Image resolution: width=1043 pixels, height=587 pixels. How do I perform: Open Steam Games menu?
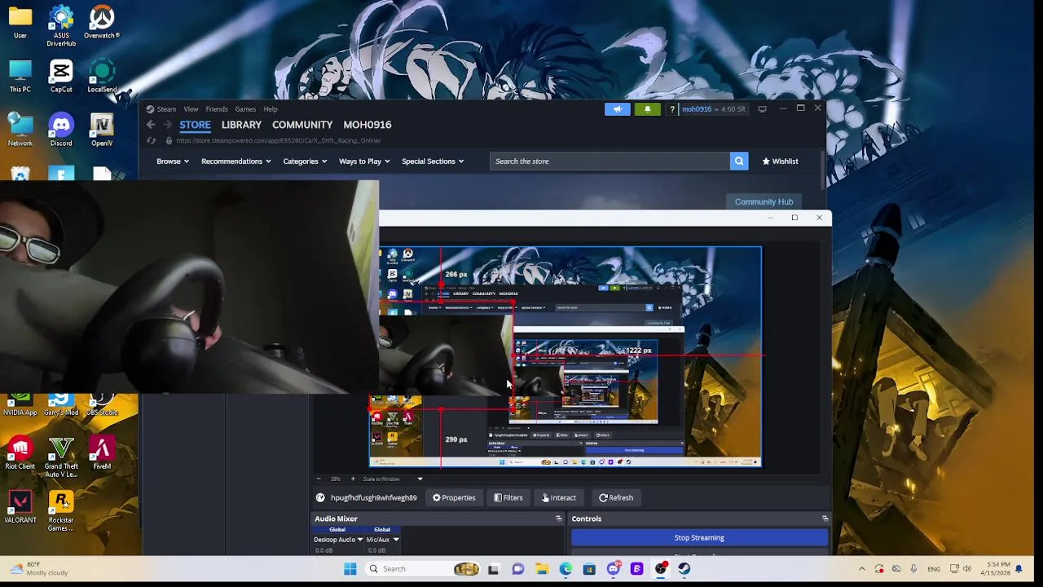(x=245, y=109)
